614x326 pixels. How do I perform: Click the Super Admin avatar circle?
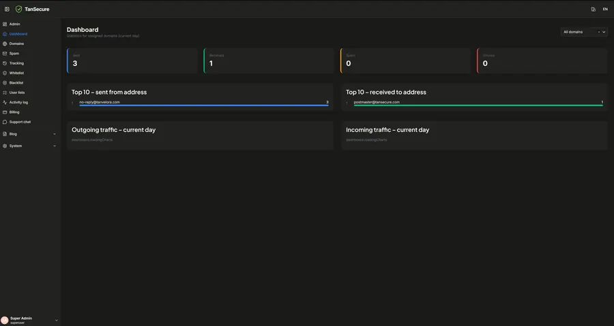(5, 320)
